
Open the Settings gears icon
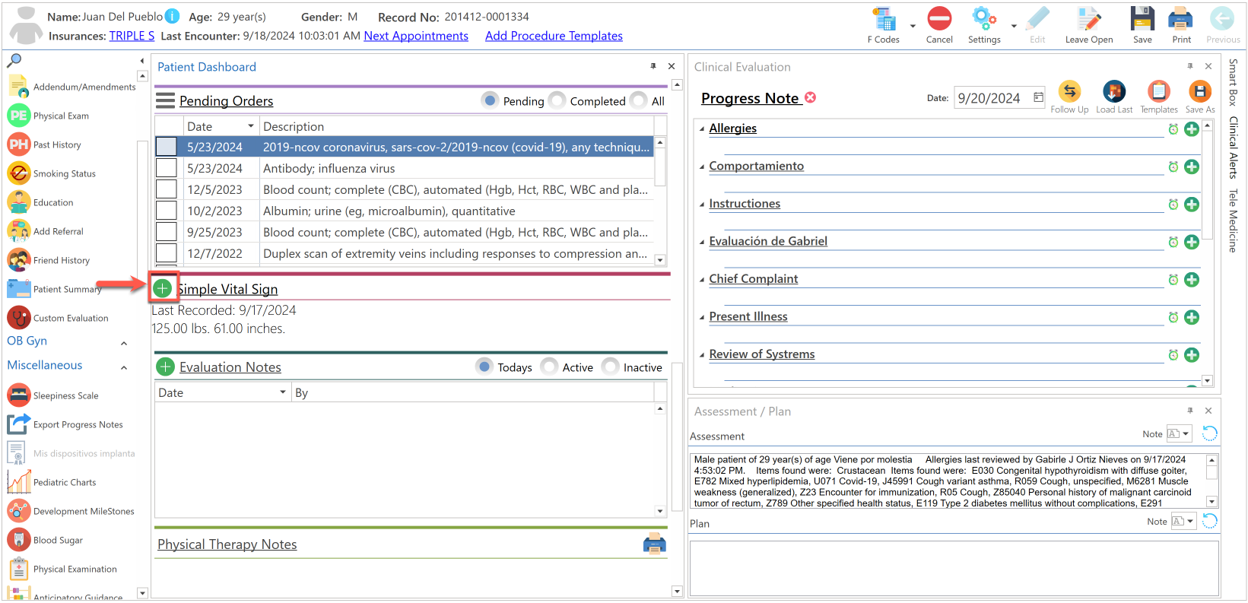coord(983,19)
